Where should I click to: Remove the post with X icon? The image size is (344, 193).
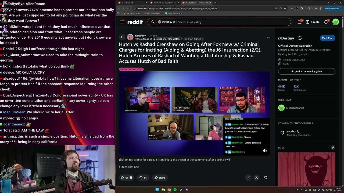point(256,177)
